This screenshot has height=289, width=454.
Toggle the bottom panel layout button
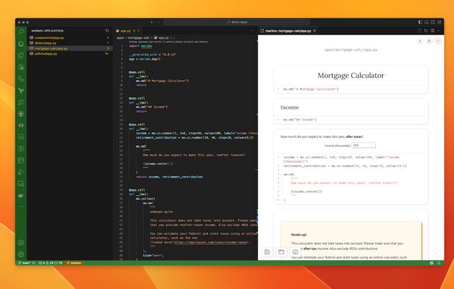(427, 22)
